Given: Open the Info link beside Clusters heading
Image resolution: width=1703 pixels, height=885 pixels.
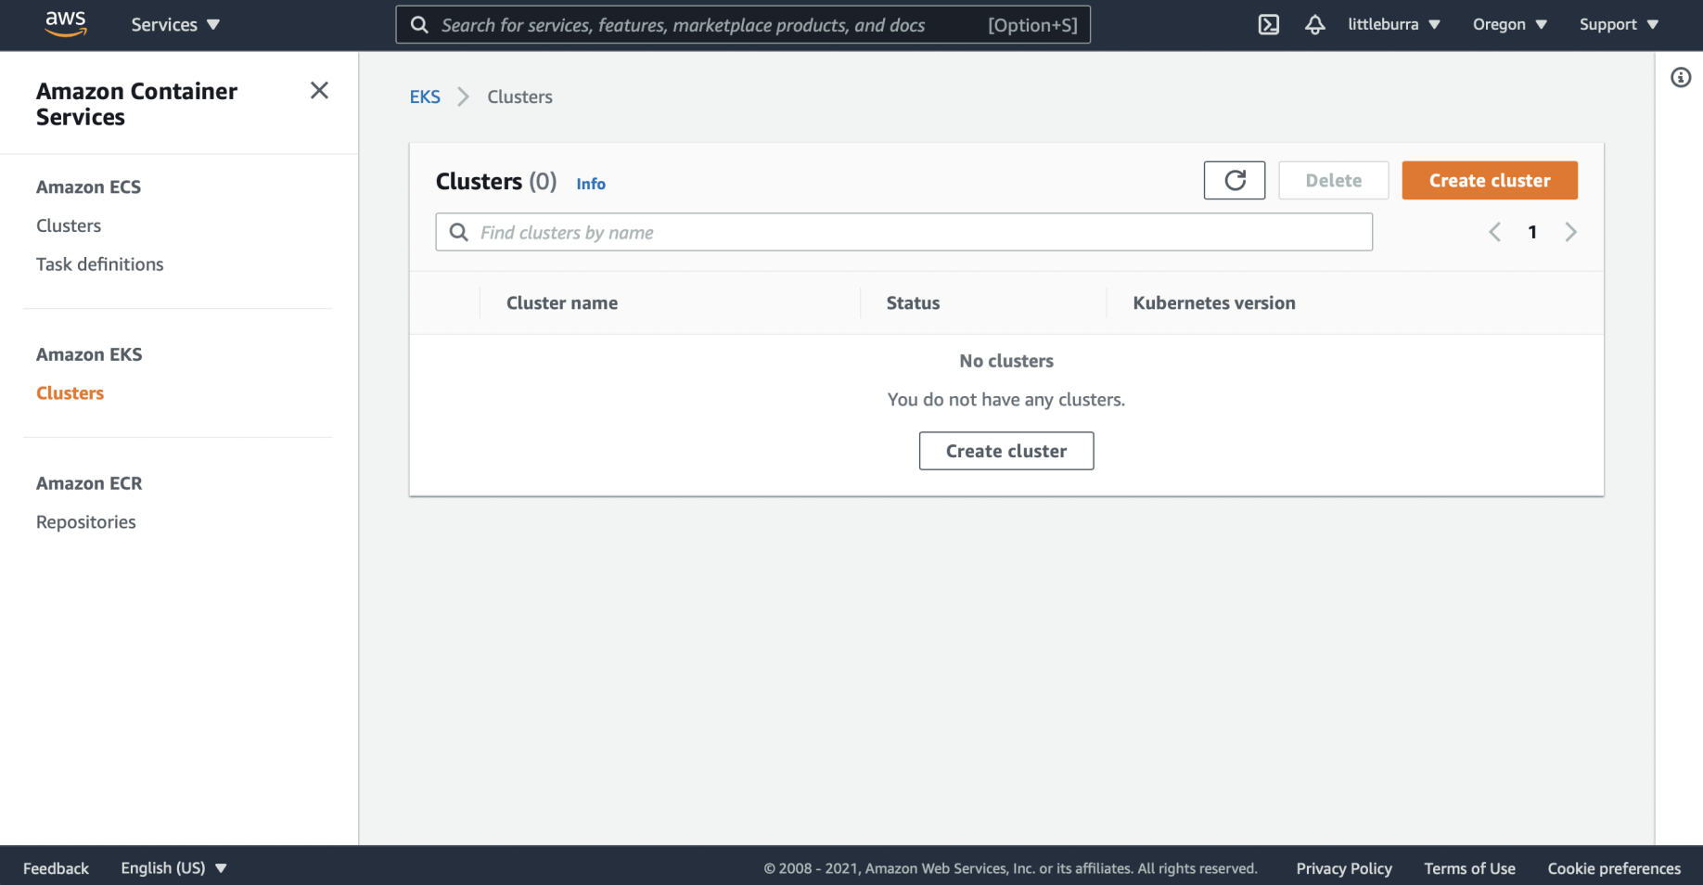Looking at the screenshot, I should click(x=590, y=184).
